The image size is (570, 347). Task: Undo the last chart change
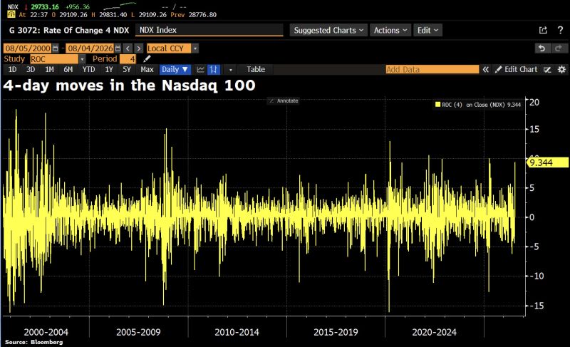(x=542, y=48)
